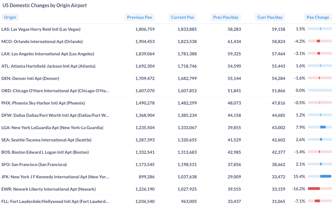Click Curr Pax/day value 59,158
This screenshot has width=336, height=206.
tap(278, 29)
